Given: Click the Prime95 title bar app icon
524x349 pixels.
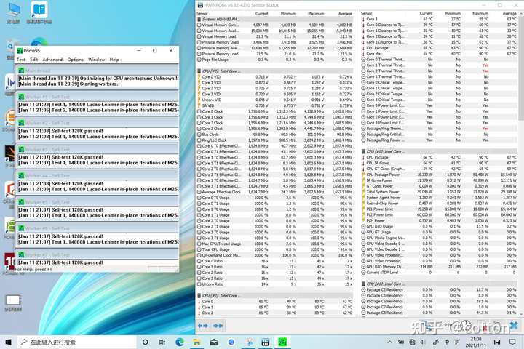Looking at the screenshot, I should pyautogui.click(x=20, y=51).
